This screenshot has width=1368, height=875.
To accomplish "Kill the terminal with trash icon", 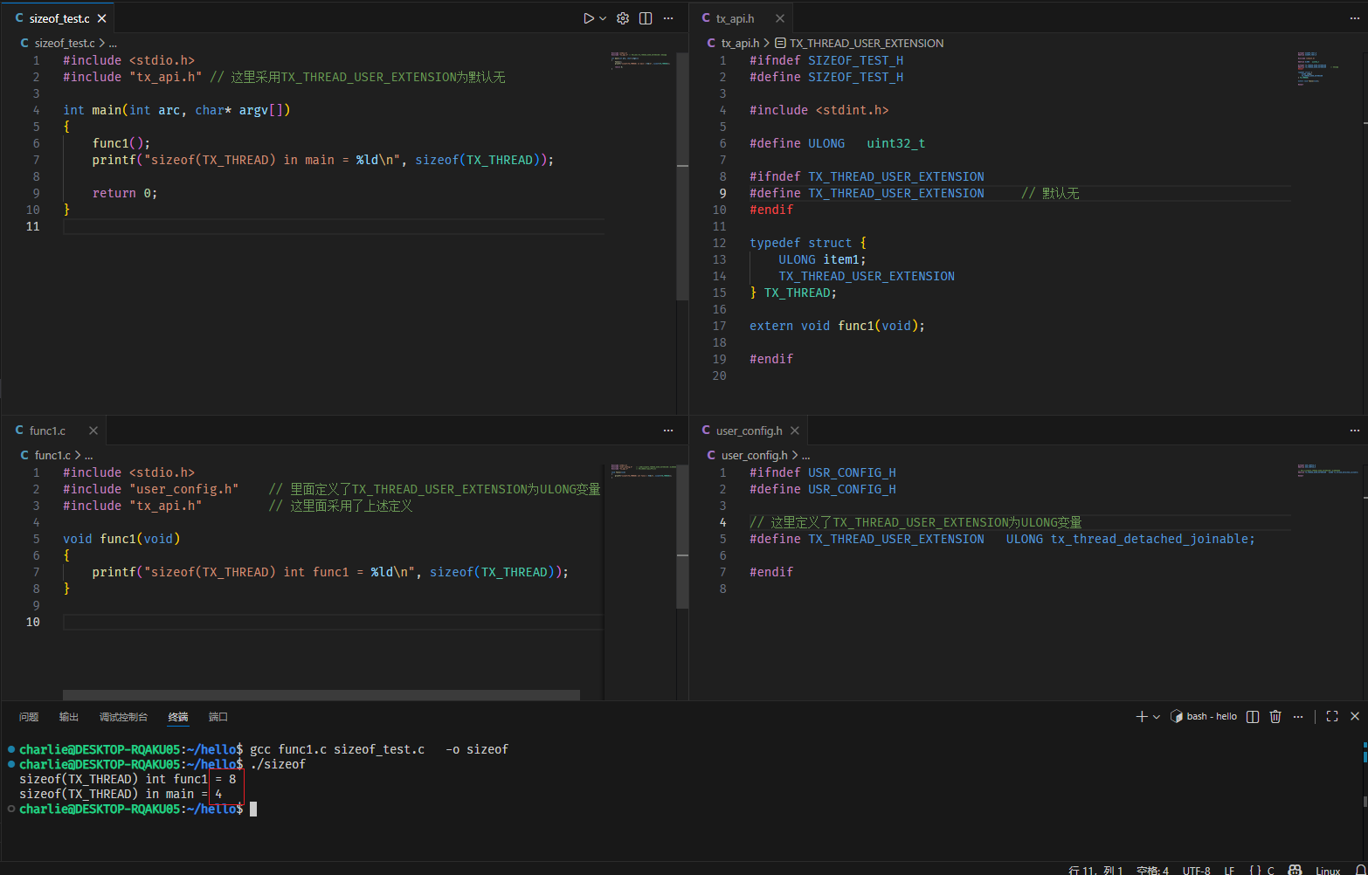I will pos(1275,716).
